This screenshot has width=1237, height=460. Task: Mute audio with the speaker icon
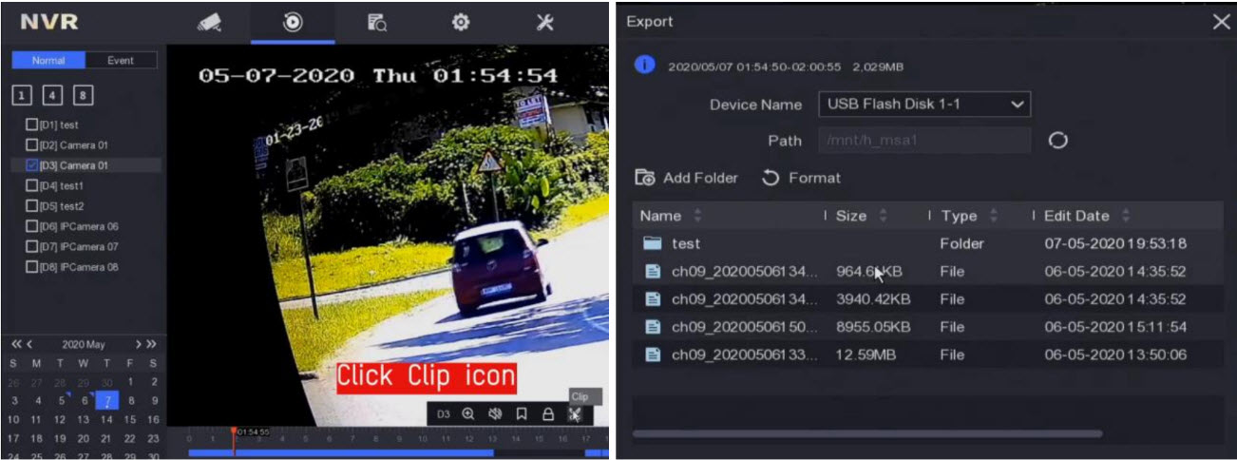pyautogui.click(x=494, y=414)
